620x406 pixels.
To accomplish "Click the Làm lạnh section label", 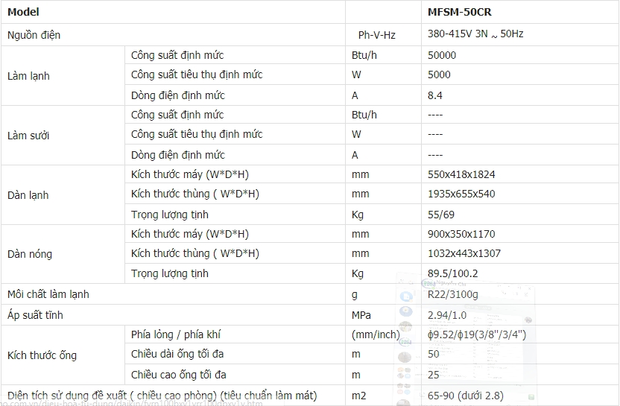I will [x=29, y=76].
